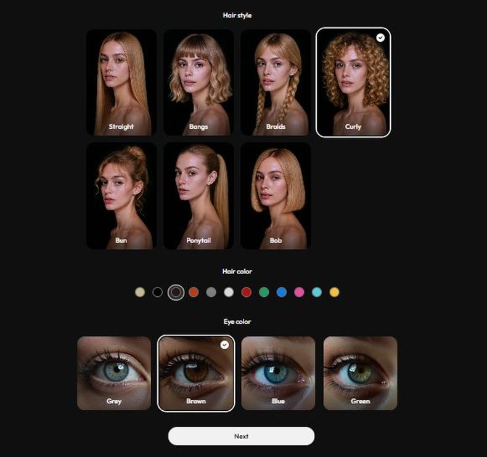Choose the pink hair color swatch
The image size is (487, 457).
coord(300,292)
